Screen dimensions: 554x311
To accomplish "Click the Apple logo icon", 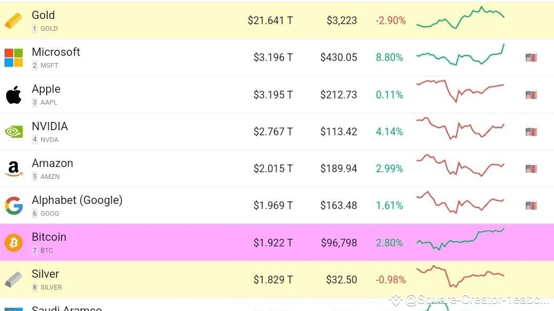I will pos(14,95).
